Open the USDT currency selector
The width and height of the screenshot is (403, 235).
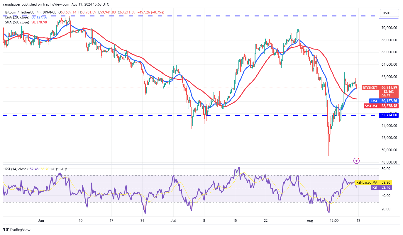click(389, 13)
